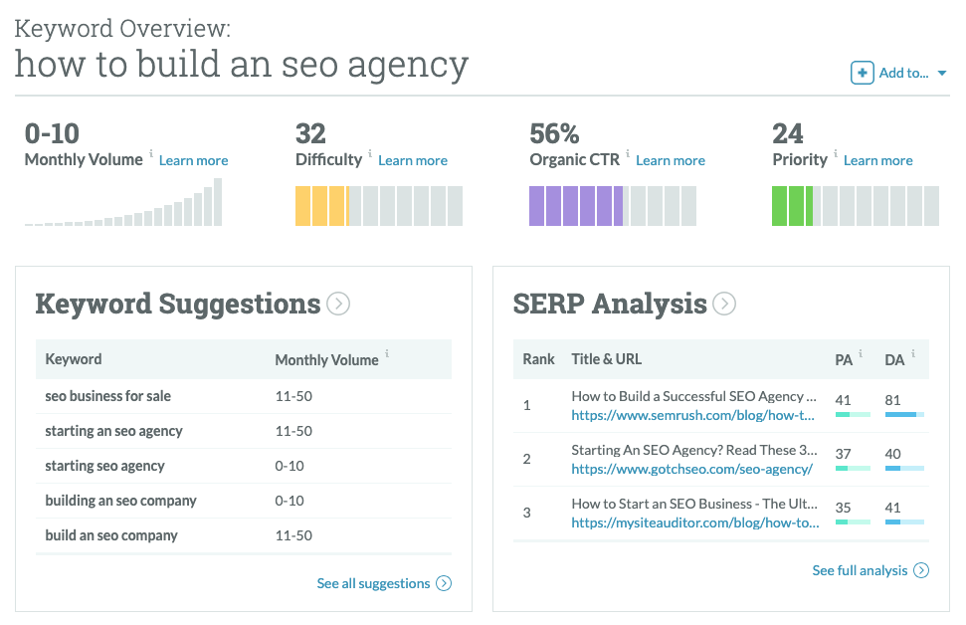Click arrow icon beside Keyword Suggestions heading

tap(338, 304)
